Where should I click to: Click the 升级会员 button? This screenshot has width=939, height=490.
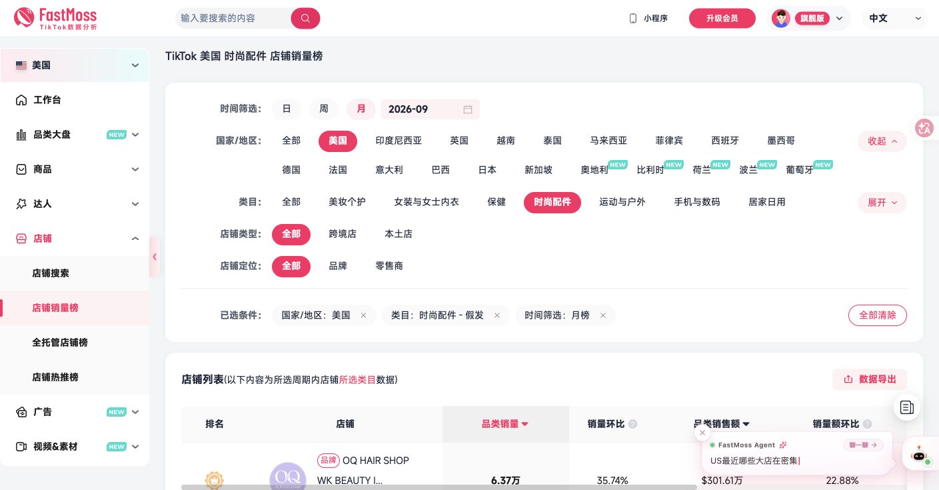tap(722, 18)
